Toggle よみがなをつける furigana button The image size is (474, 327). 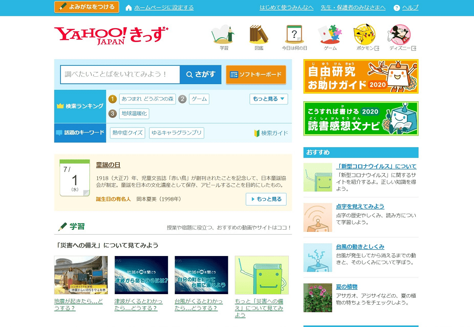click(87, 7)
